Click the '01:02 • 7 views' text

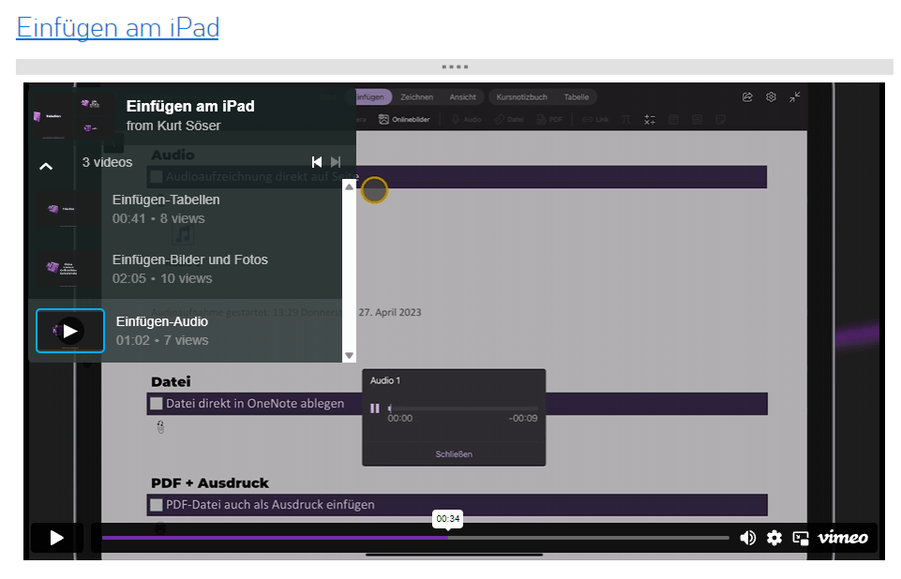click(162, 341)
